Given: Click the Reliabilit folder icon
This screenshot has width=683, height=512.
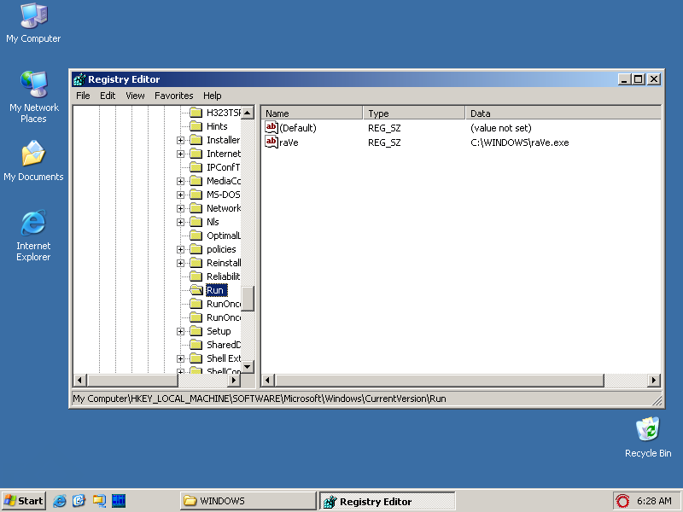Looking at the screenshot, I should click(x=196, y=276).
